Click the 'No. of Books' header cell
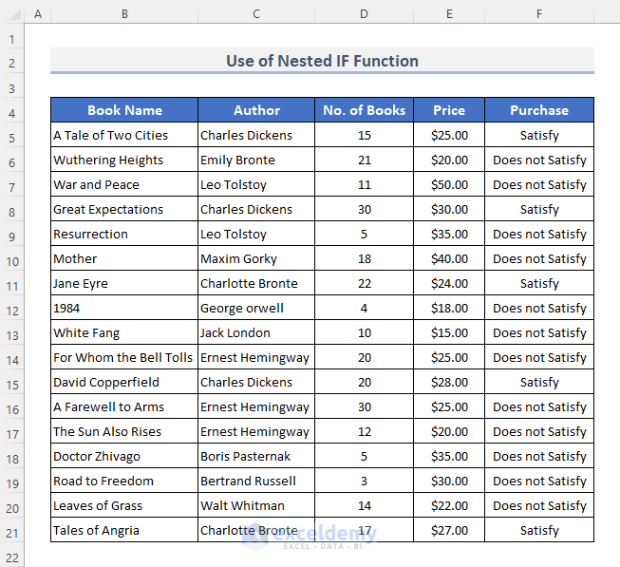Image resolution: width=620 pixels, height=567 pixels. (x=364, y=110)
